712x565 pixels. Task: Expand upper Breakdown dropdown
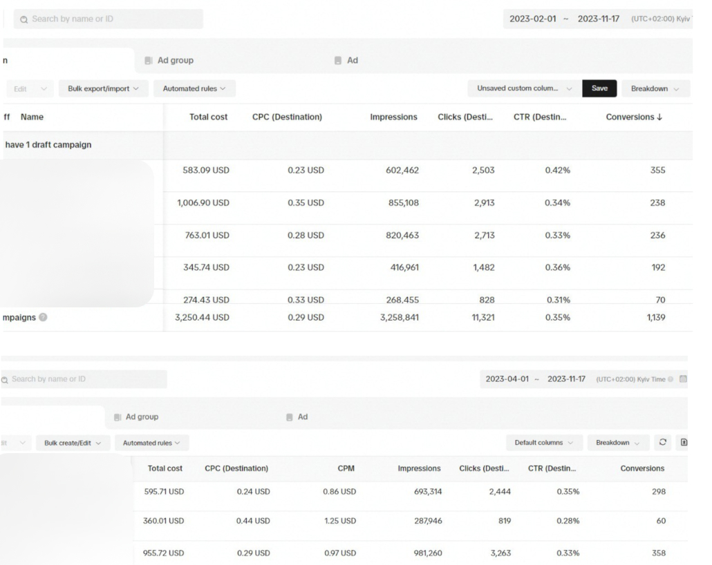(655, 88)
